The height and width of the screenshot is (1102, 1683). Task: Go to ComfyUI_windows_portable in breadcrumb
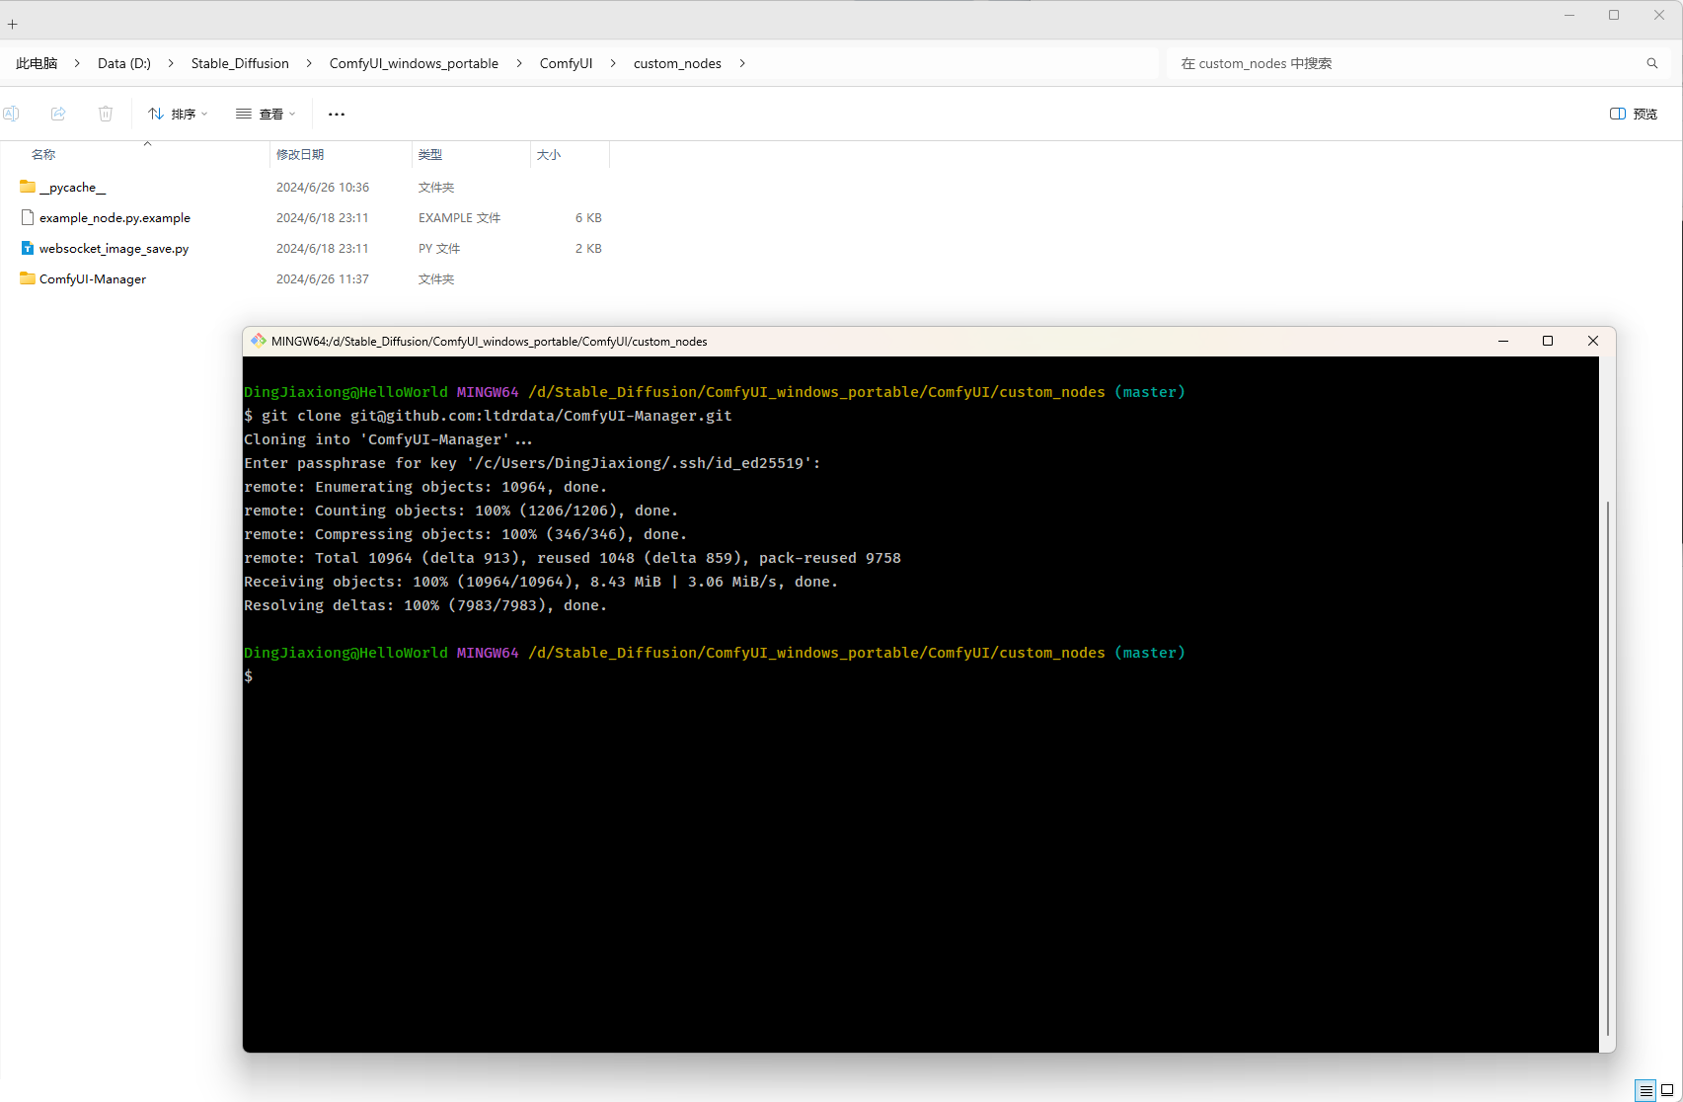point(414,63)
